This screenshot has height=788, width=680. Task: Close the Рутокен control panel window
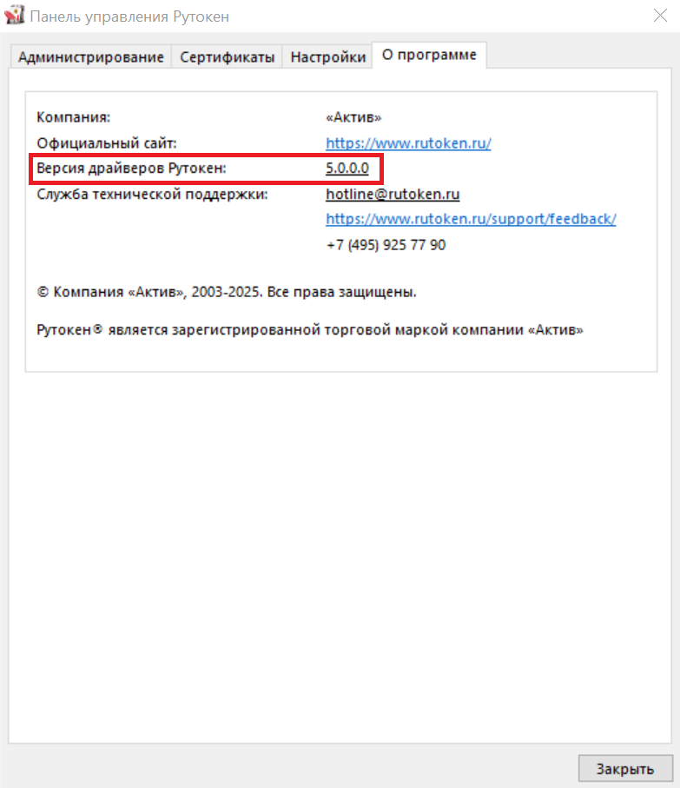[x=660, y=16]
